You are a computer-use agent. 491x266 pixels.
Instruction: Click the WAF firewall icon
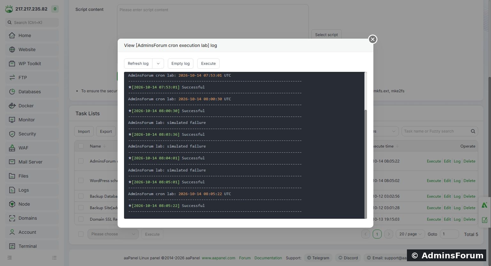click(12, 148)
